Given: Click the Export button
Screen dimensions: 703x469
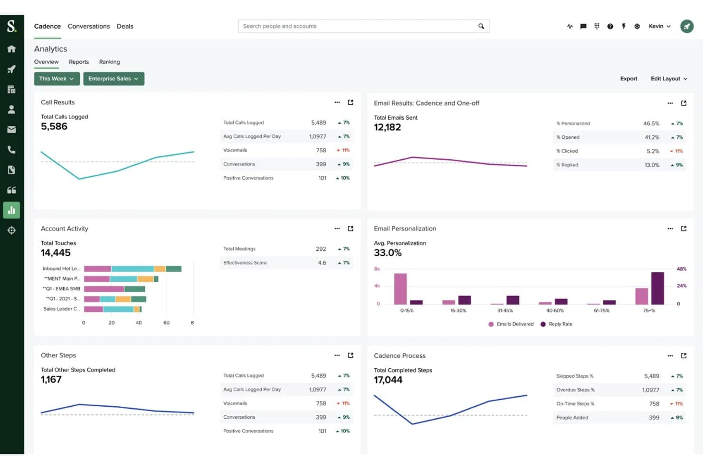Looking at the screenshot, I should 628,79.
